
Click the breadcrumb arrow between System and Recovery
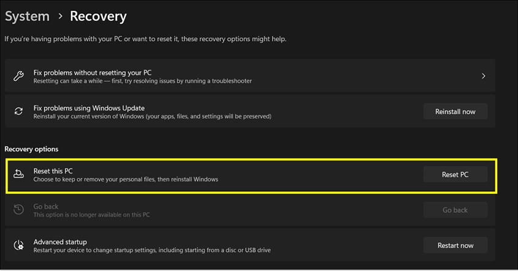click(60, 17)
